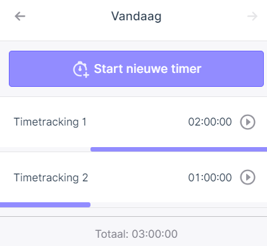The height and width of the screenshot is (246, 267).
Task: Advance to next day with right arrow
Action: (252, 16)
